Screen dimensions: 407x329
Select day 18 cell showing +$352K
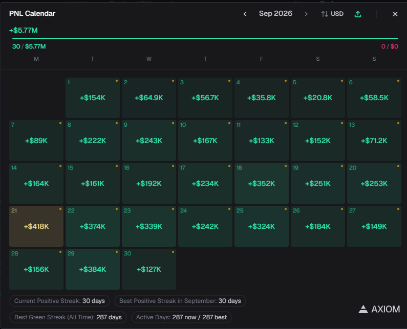pyautogui.click(x=262, y=183)
